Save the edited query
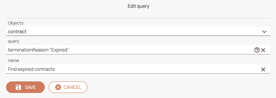Image resolution: width=276 pixels, height=98 pixels. [25, 87]
